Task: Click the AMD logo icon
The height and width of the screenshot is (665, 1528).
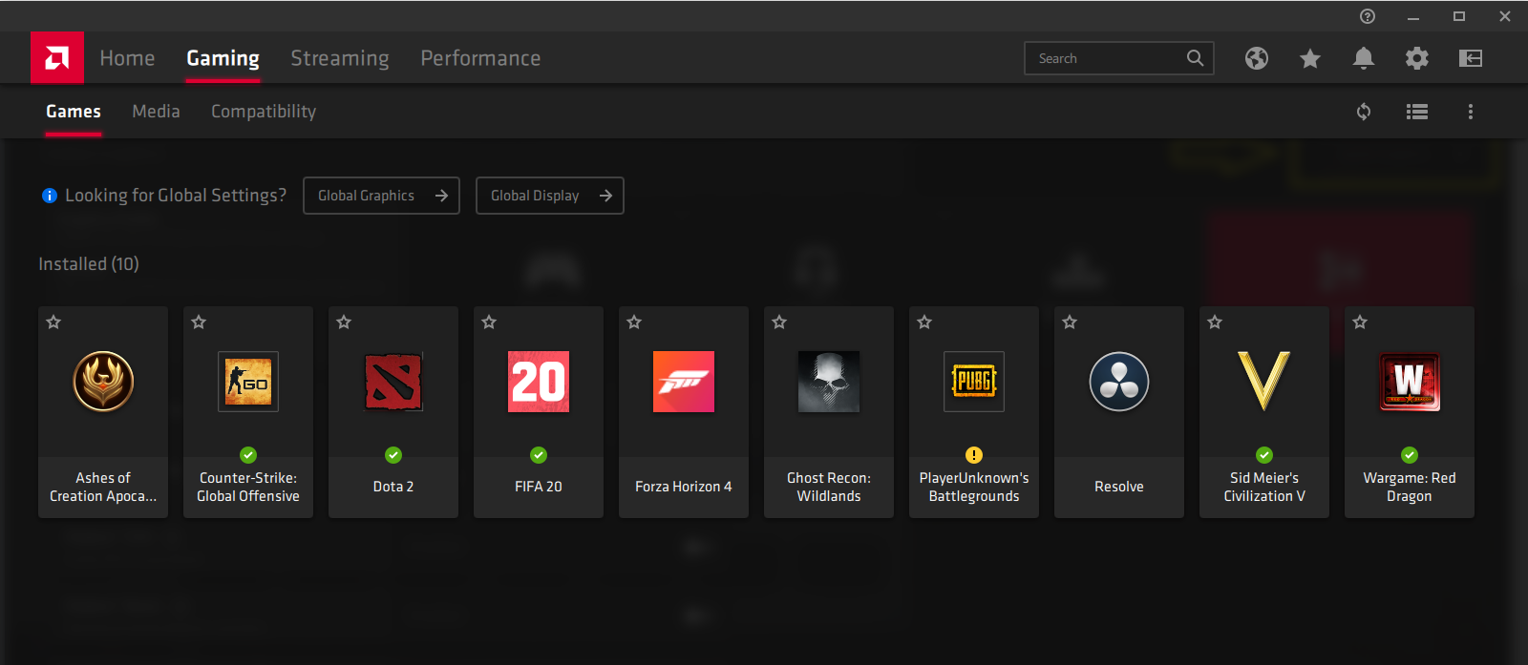Action: [57, 58]
